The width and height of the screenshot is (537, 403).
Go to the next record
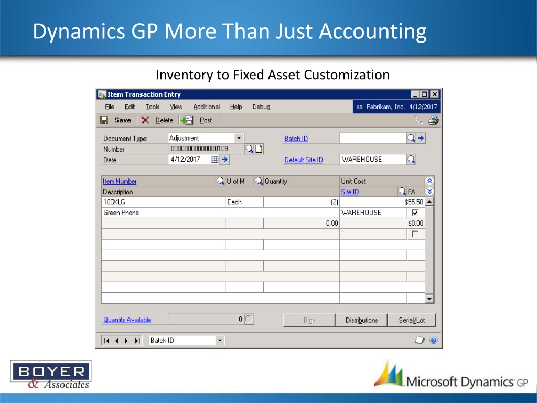(x=127, y=340)
